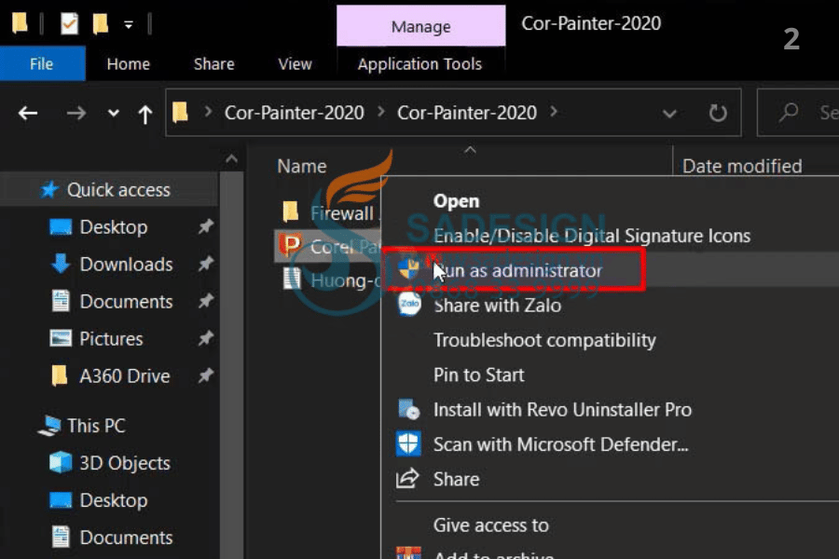Screen dimensions: 839x559
Task: Click the 3D Objects icon in sidebar
Action: coord(61,463)
